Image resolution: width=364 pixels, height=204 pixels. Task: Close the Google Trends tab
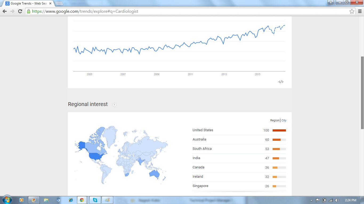coord(50,3)
